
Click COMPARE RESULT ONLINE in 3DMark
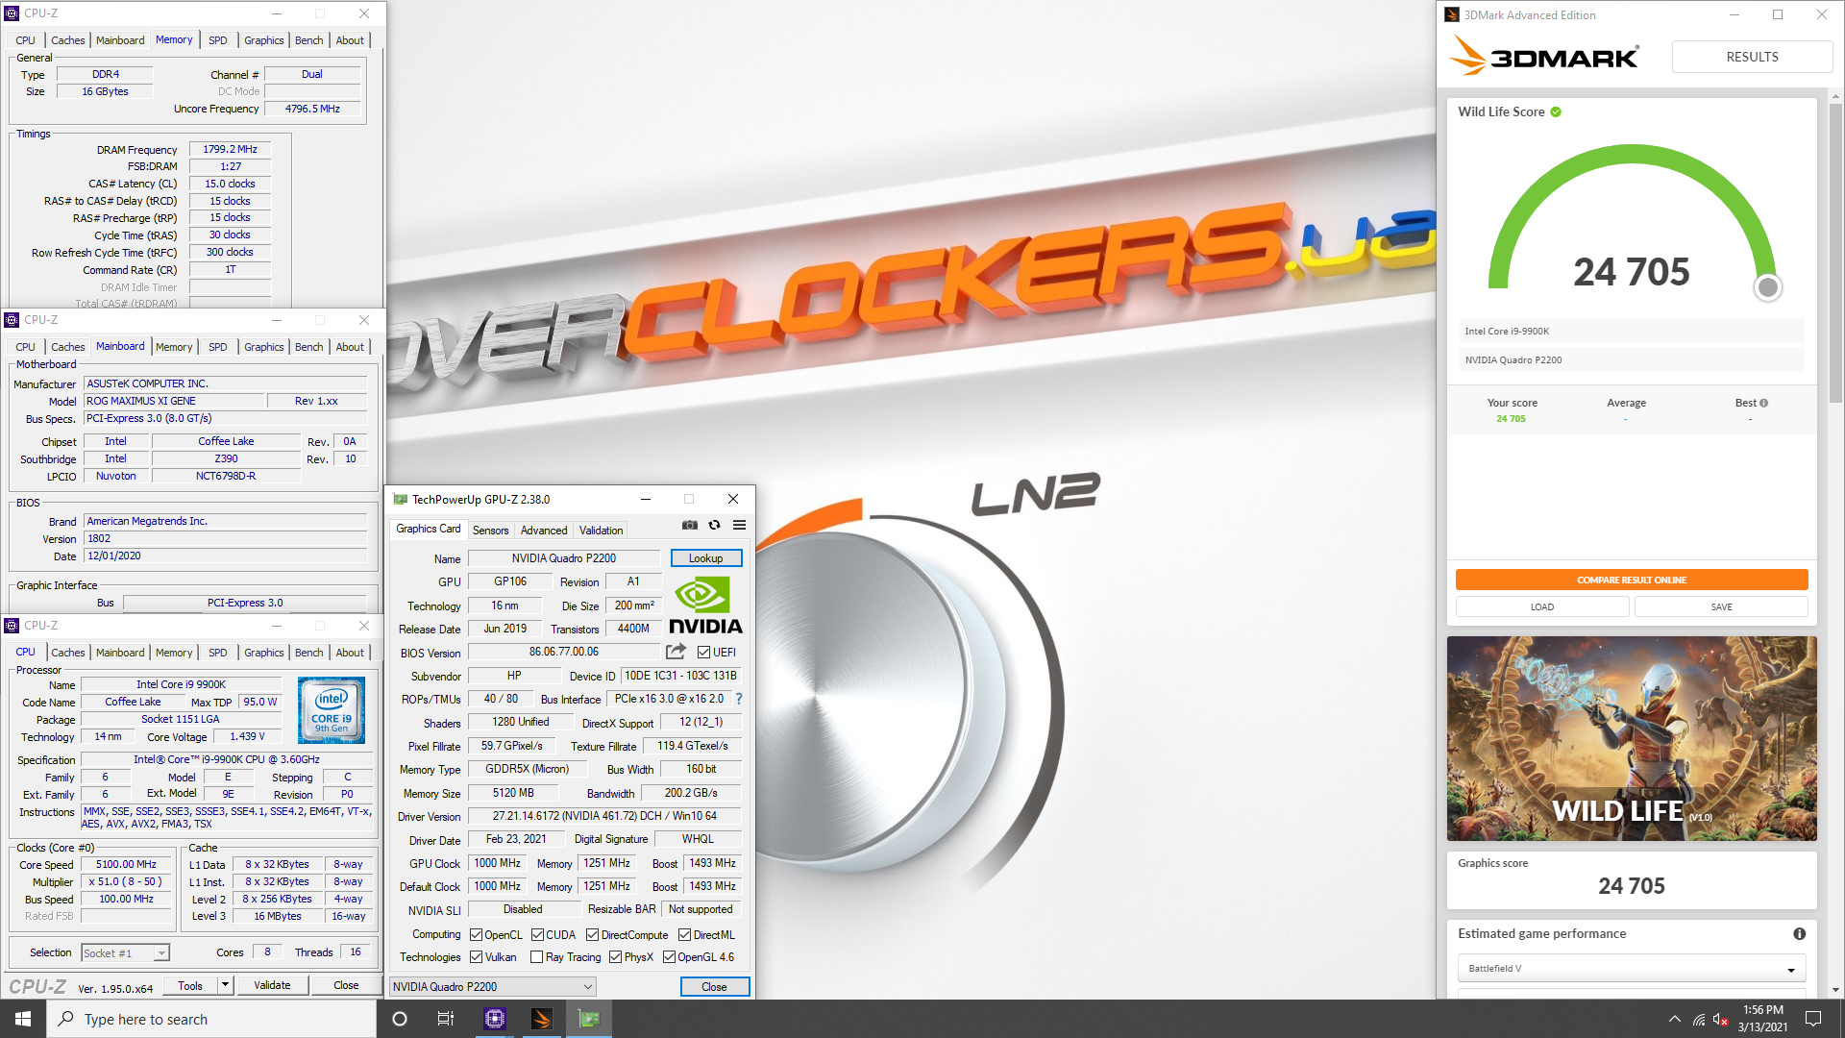coord(1632,580)
